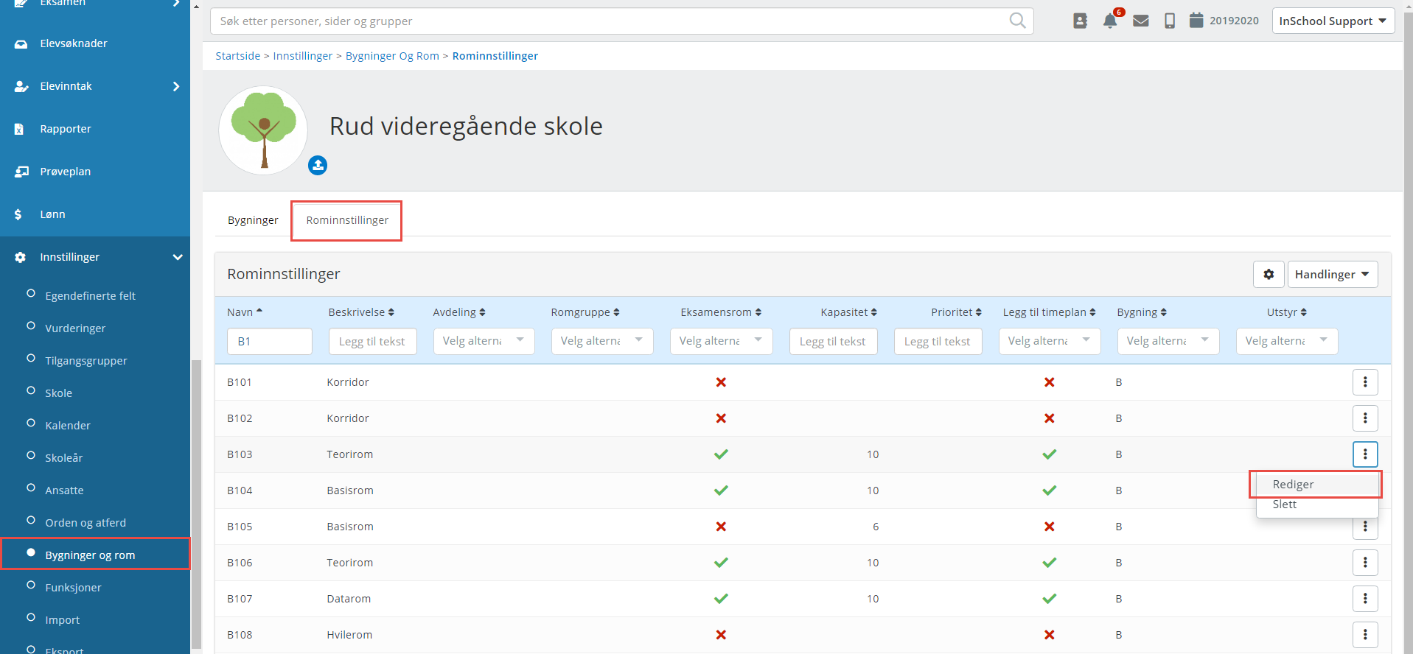The image size is (1413, 654).
Task: Open row menu for B108
Action: [x=1365, y=634]
